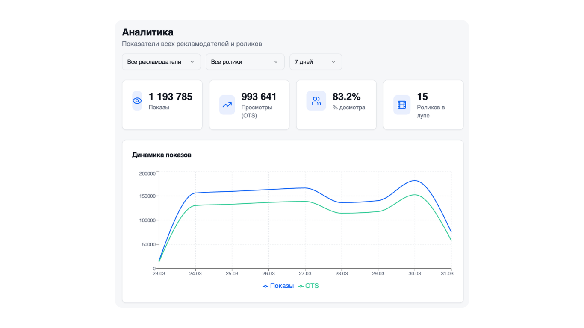This screenshot has width=584, height=328.
Task: Click the film icon beside Роликов в лупе
Action: pyautogui.click(x=402, y=105)
